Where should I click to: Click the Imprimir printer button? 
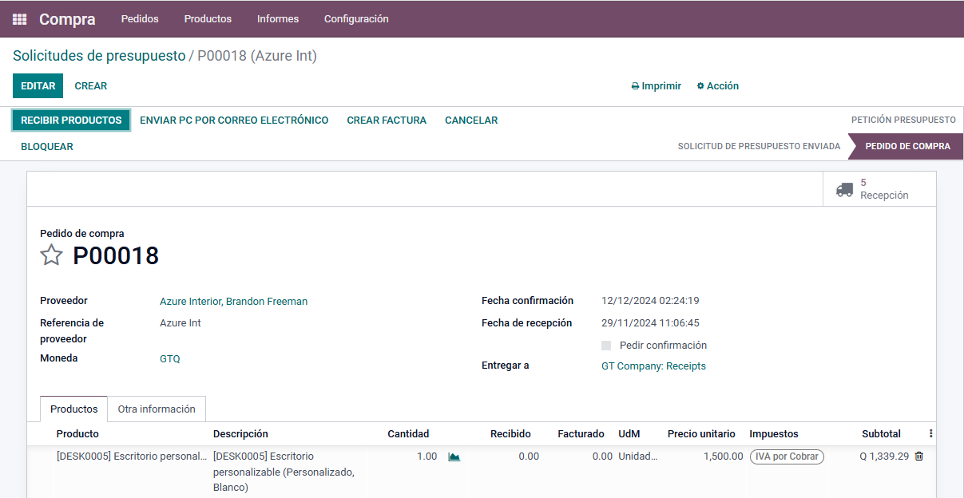[656, 86]
